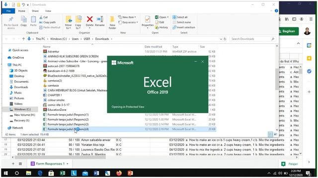The width and height of the screenshot is (318, 178).
Task: Click the Explorer file list vertical scrollbar
Action: 277,79
